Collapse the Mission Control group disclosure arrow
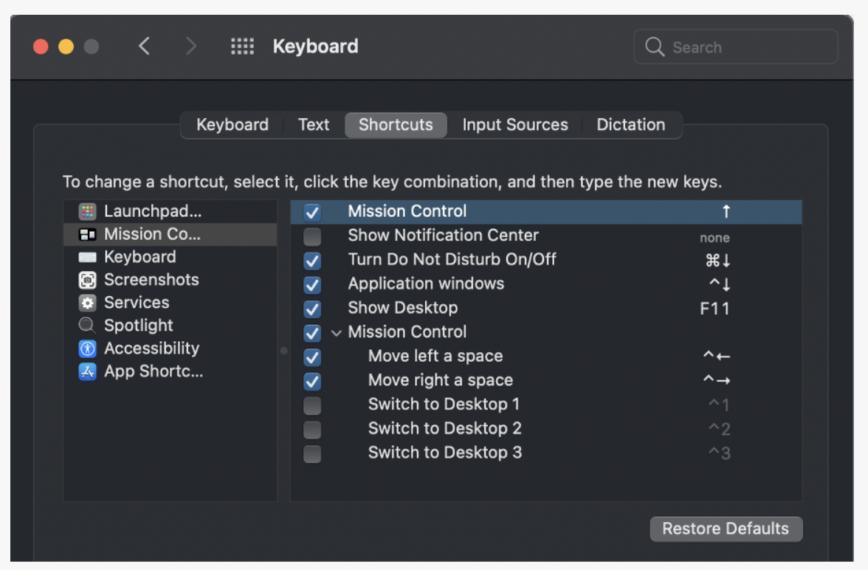This screenshot has width=868, height=570. click(337, 333)
